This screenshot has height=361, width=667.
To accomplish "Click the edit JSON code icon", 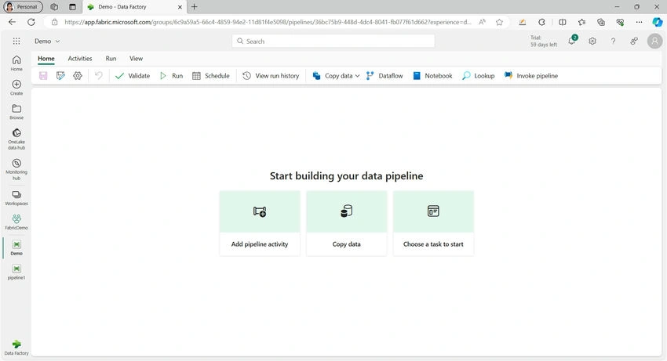I will pyautogui.click(x=60, y=76).
